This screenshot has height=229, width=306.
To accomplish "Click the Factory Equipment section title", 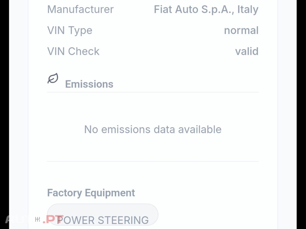I will 91,193.
